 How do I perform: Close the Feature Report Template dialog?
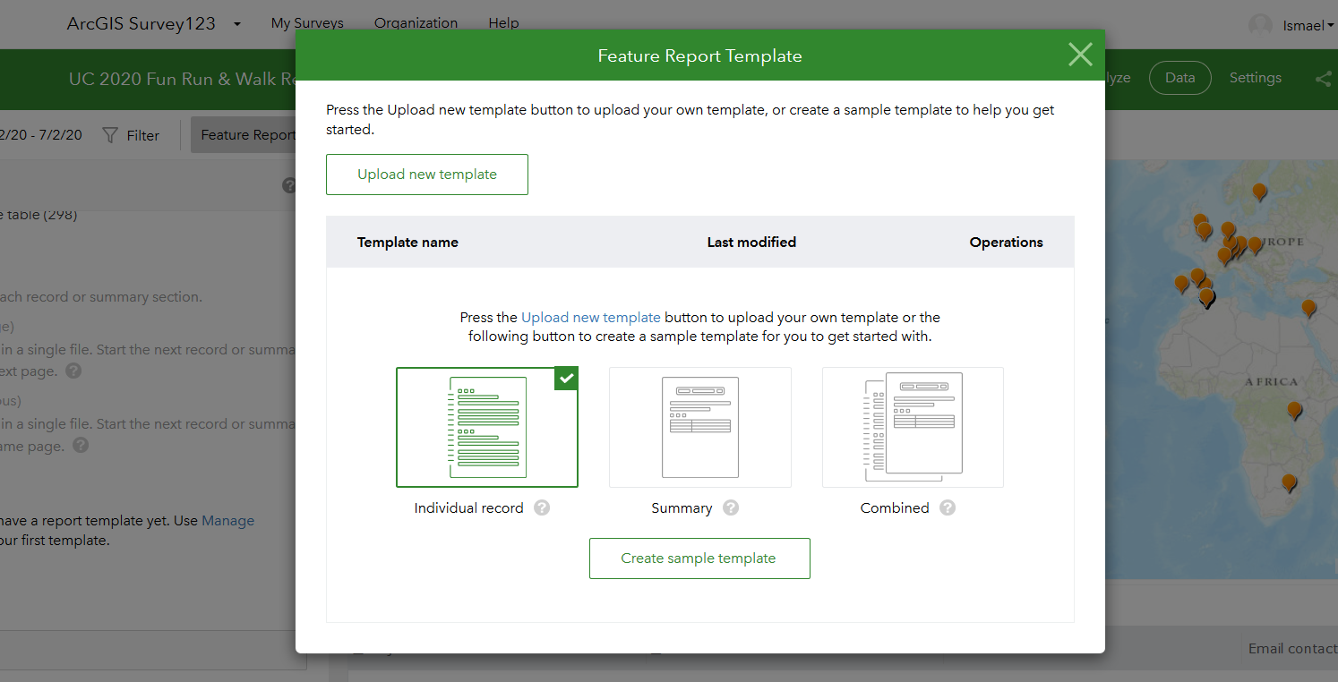pos(1080,55)
